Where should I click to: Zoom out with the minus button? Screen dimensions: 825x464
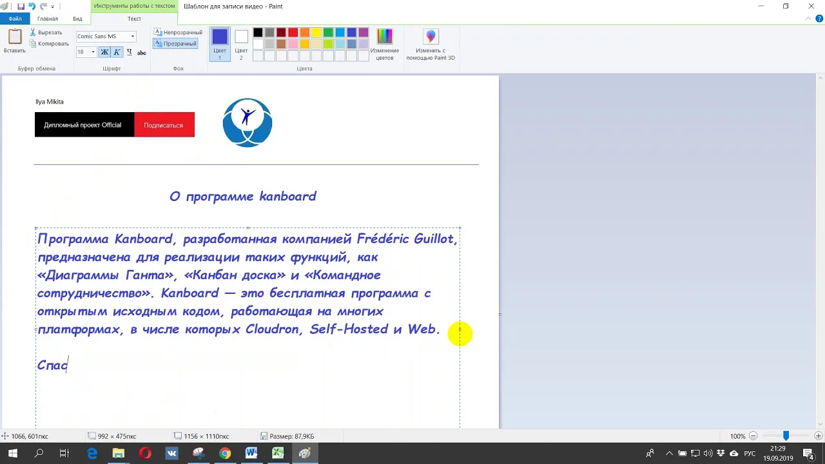coord(753,436)
